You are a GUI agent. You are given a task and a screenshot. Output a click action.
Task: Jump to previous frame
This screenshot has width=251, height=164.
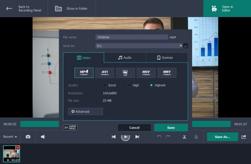113,137
